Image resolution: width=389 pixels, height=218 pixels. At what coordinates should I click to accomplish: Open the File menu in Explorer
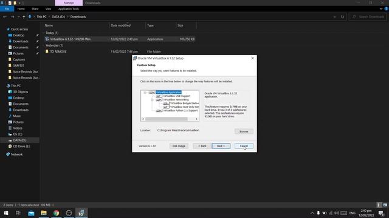click(x=7, y=8)
